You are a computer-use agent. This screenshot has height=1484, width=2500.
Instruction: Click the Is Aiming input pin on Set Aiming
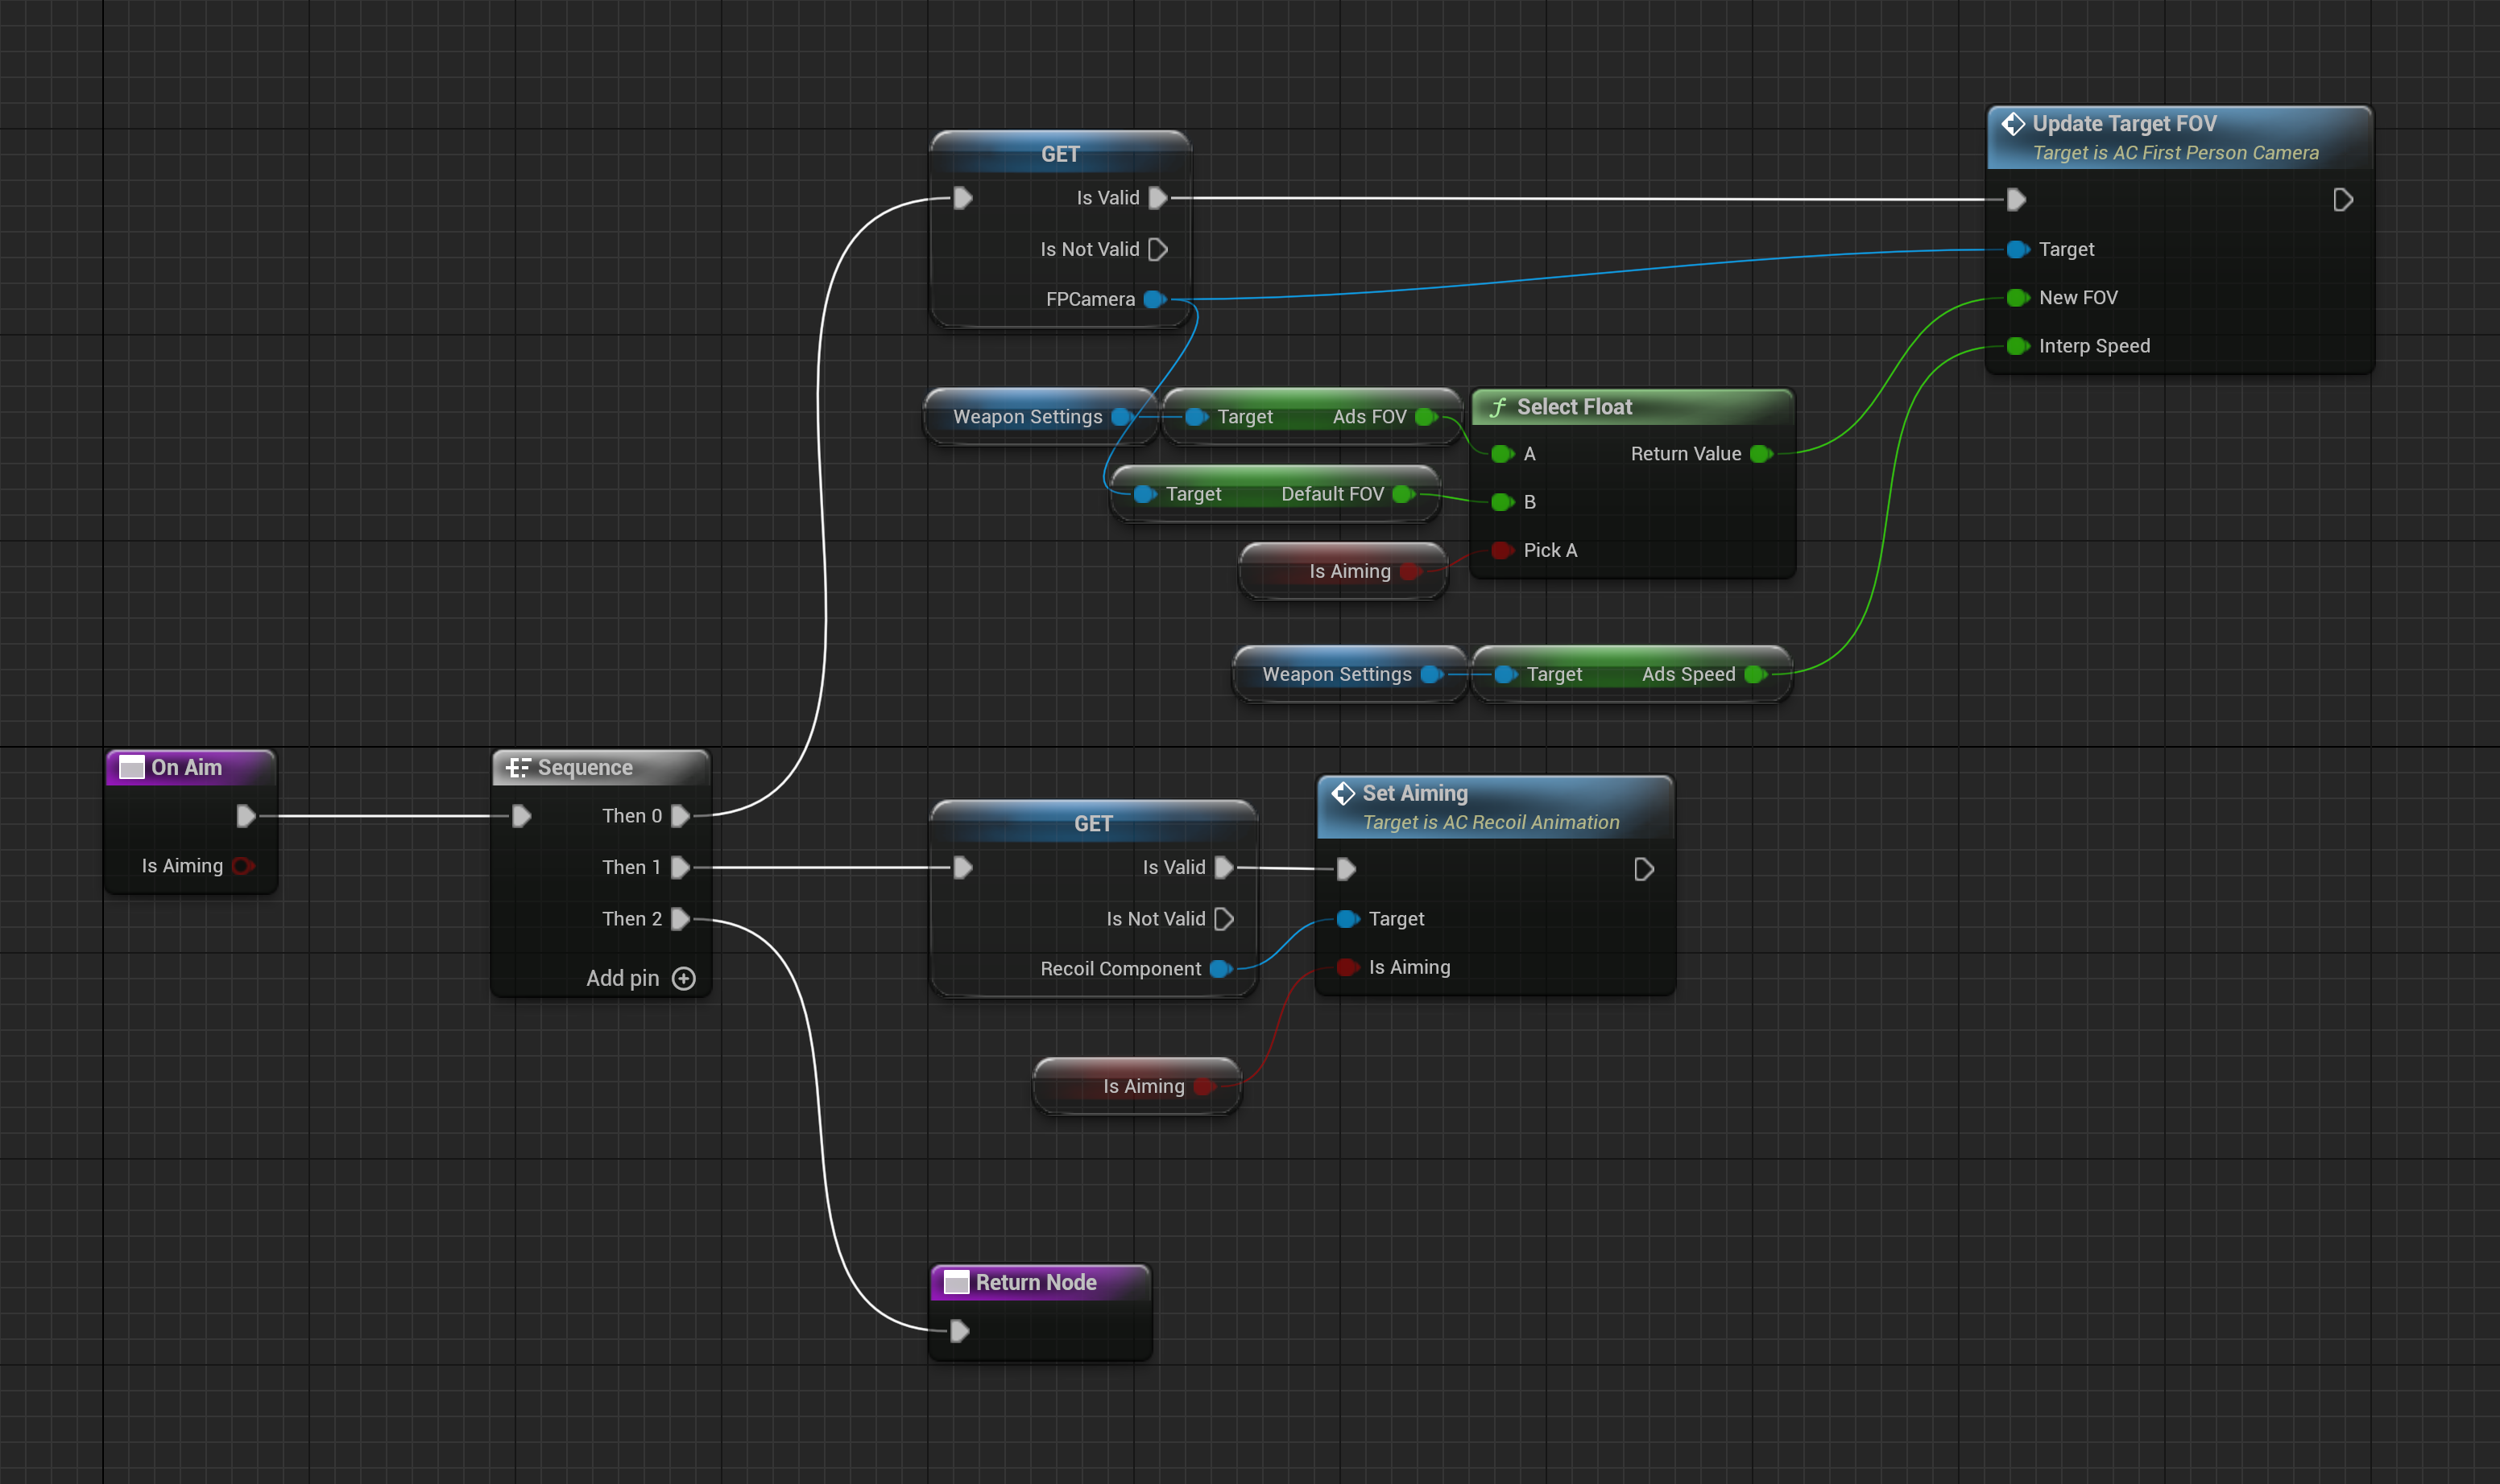click(x=1348, y=967)
